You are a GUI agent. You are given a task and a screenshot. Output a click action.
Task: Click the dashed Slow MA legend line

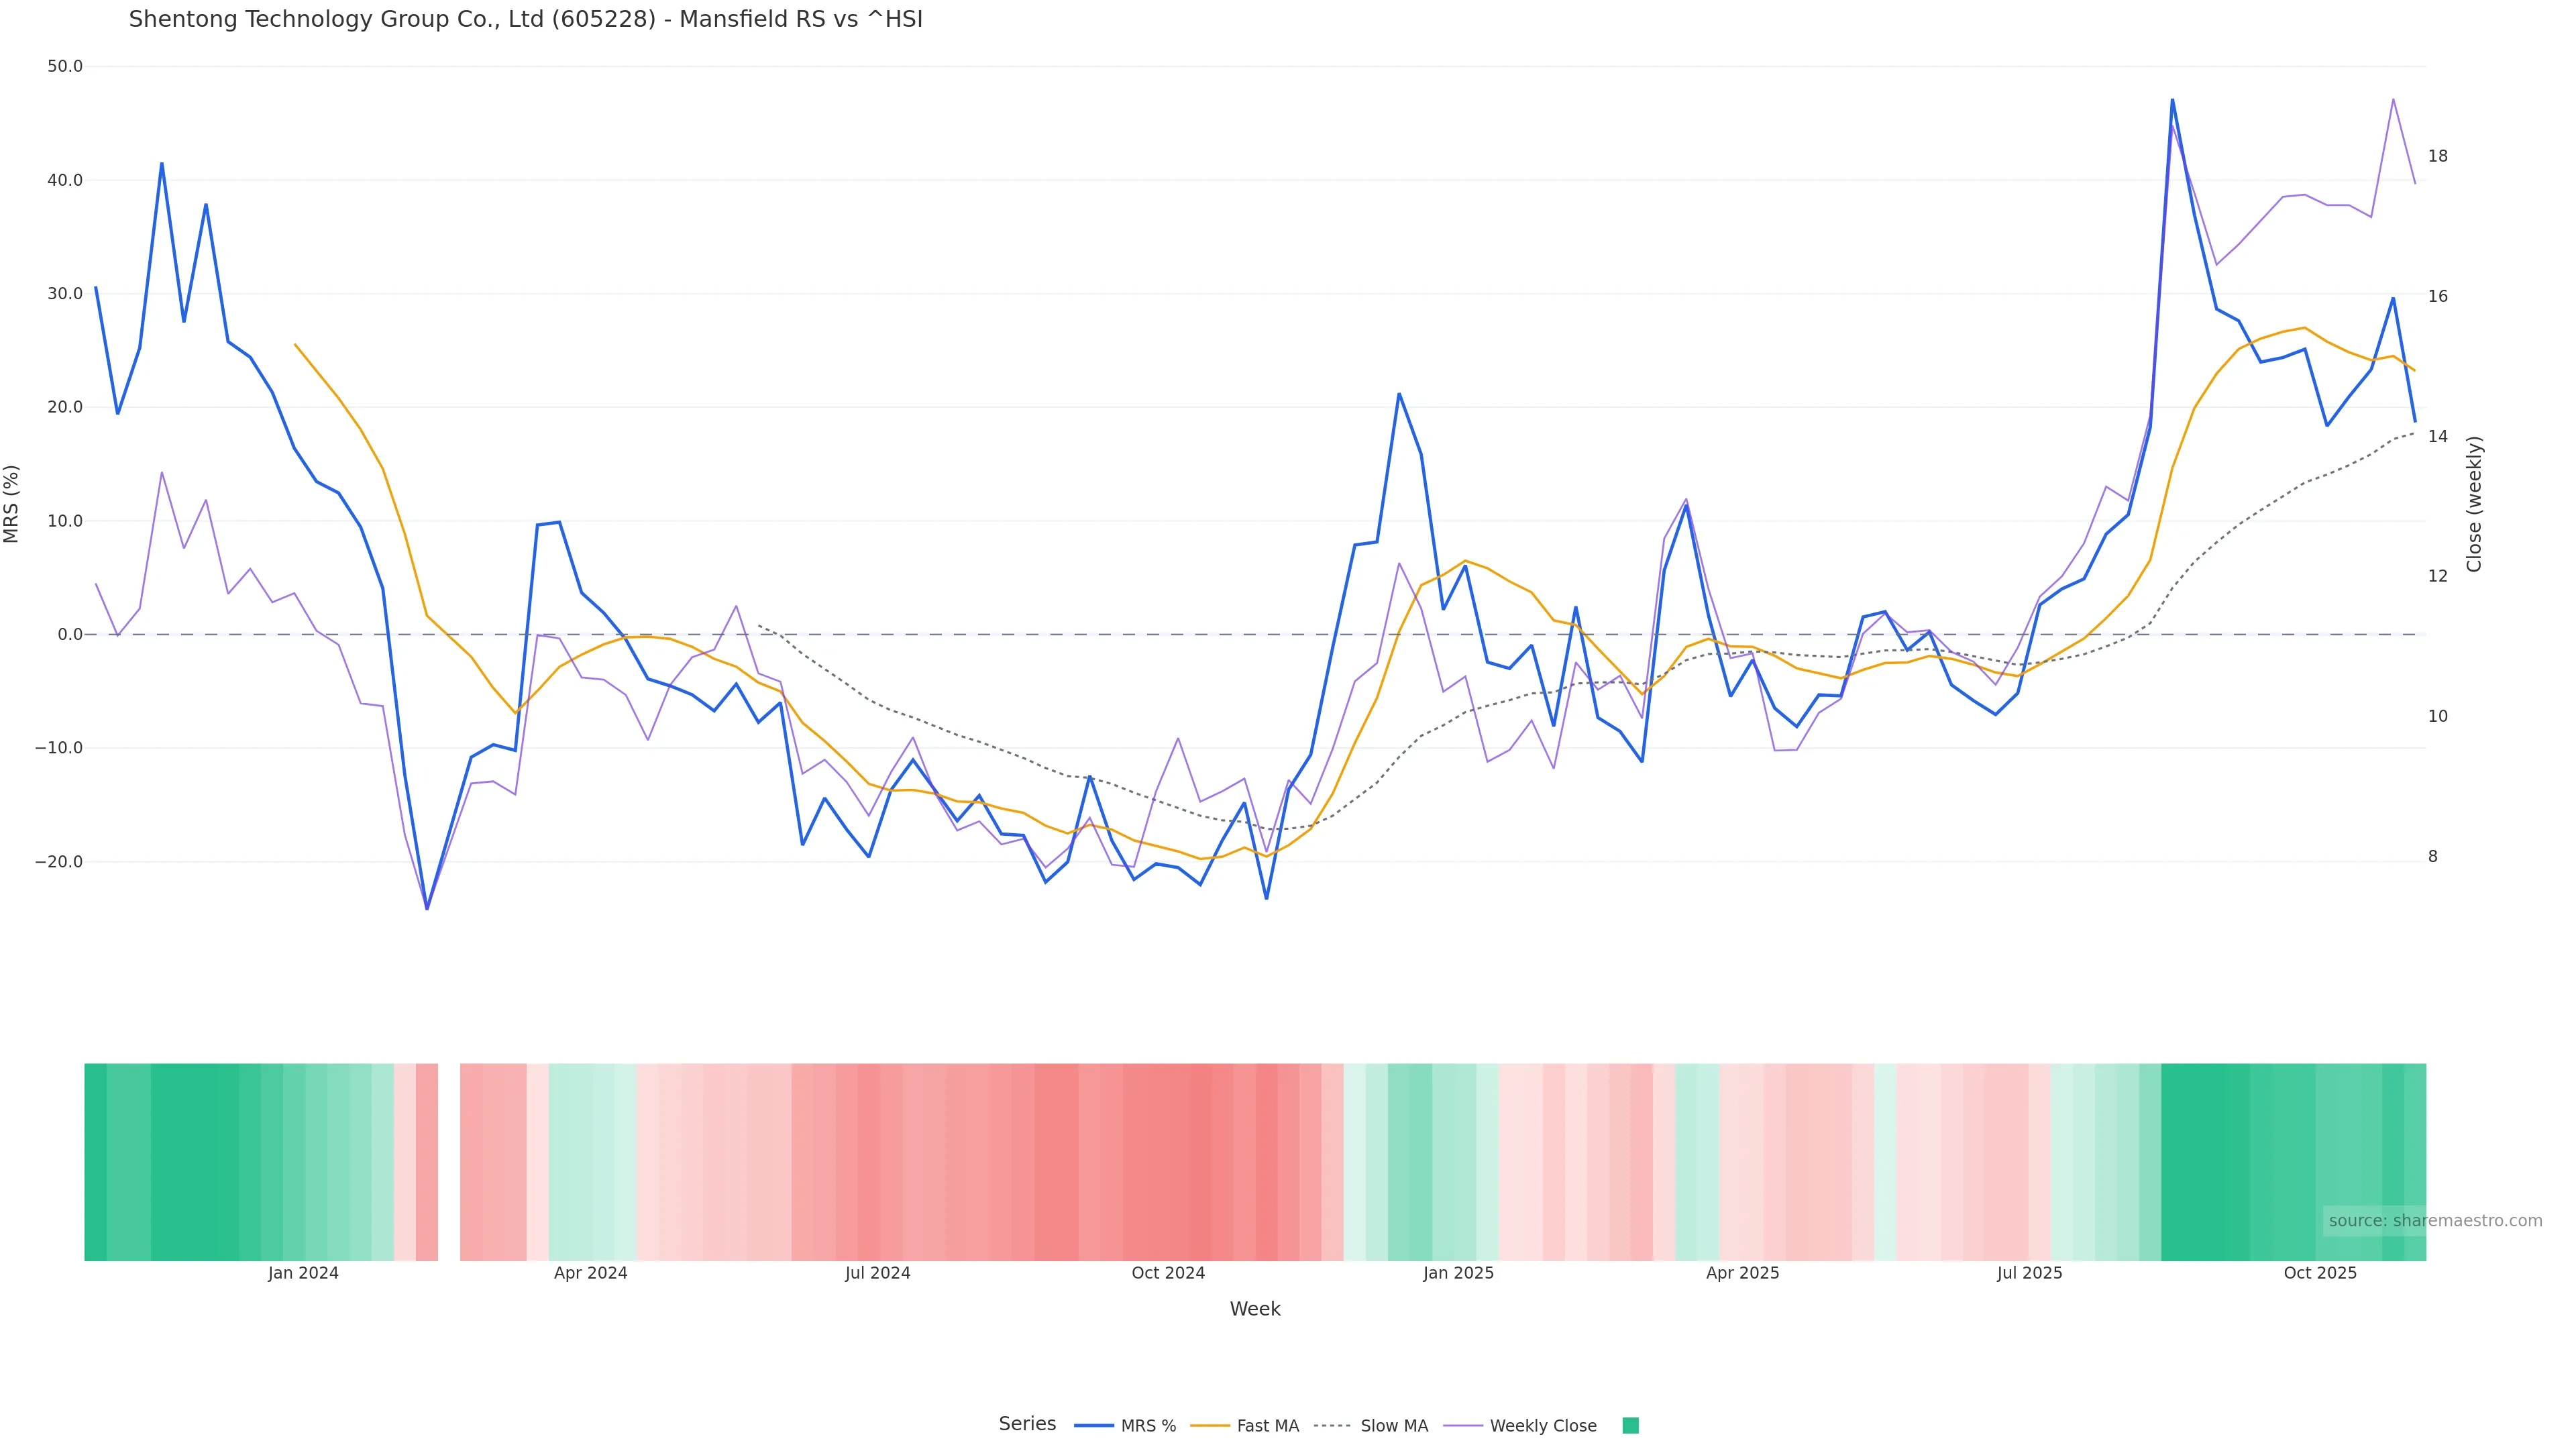click(1332, 1426)
